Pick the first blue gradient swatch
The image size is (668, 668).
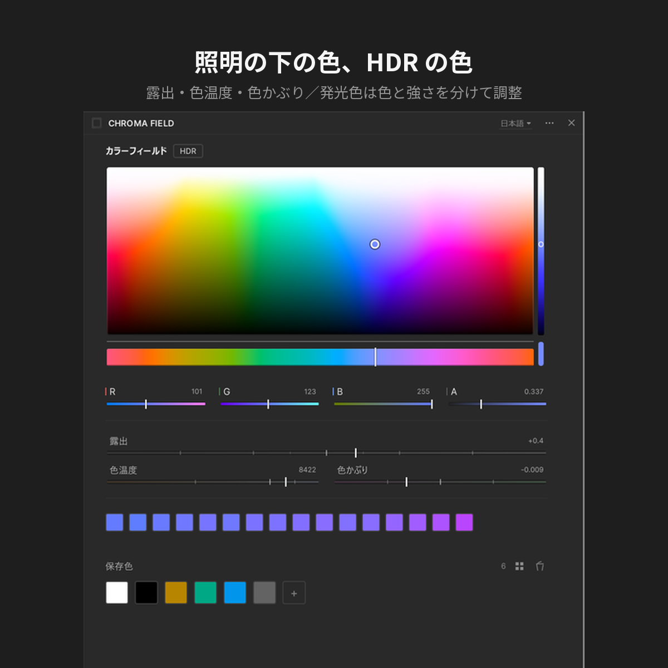pos(115,522)
